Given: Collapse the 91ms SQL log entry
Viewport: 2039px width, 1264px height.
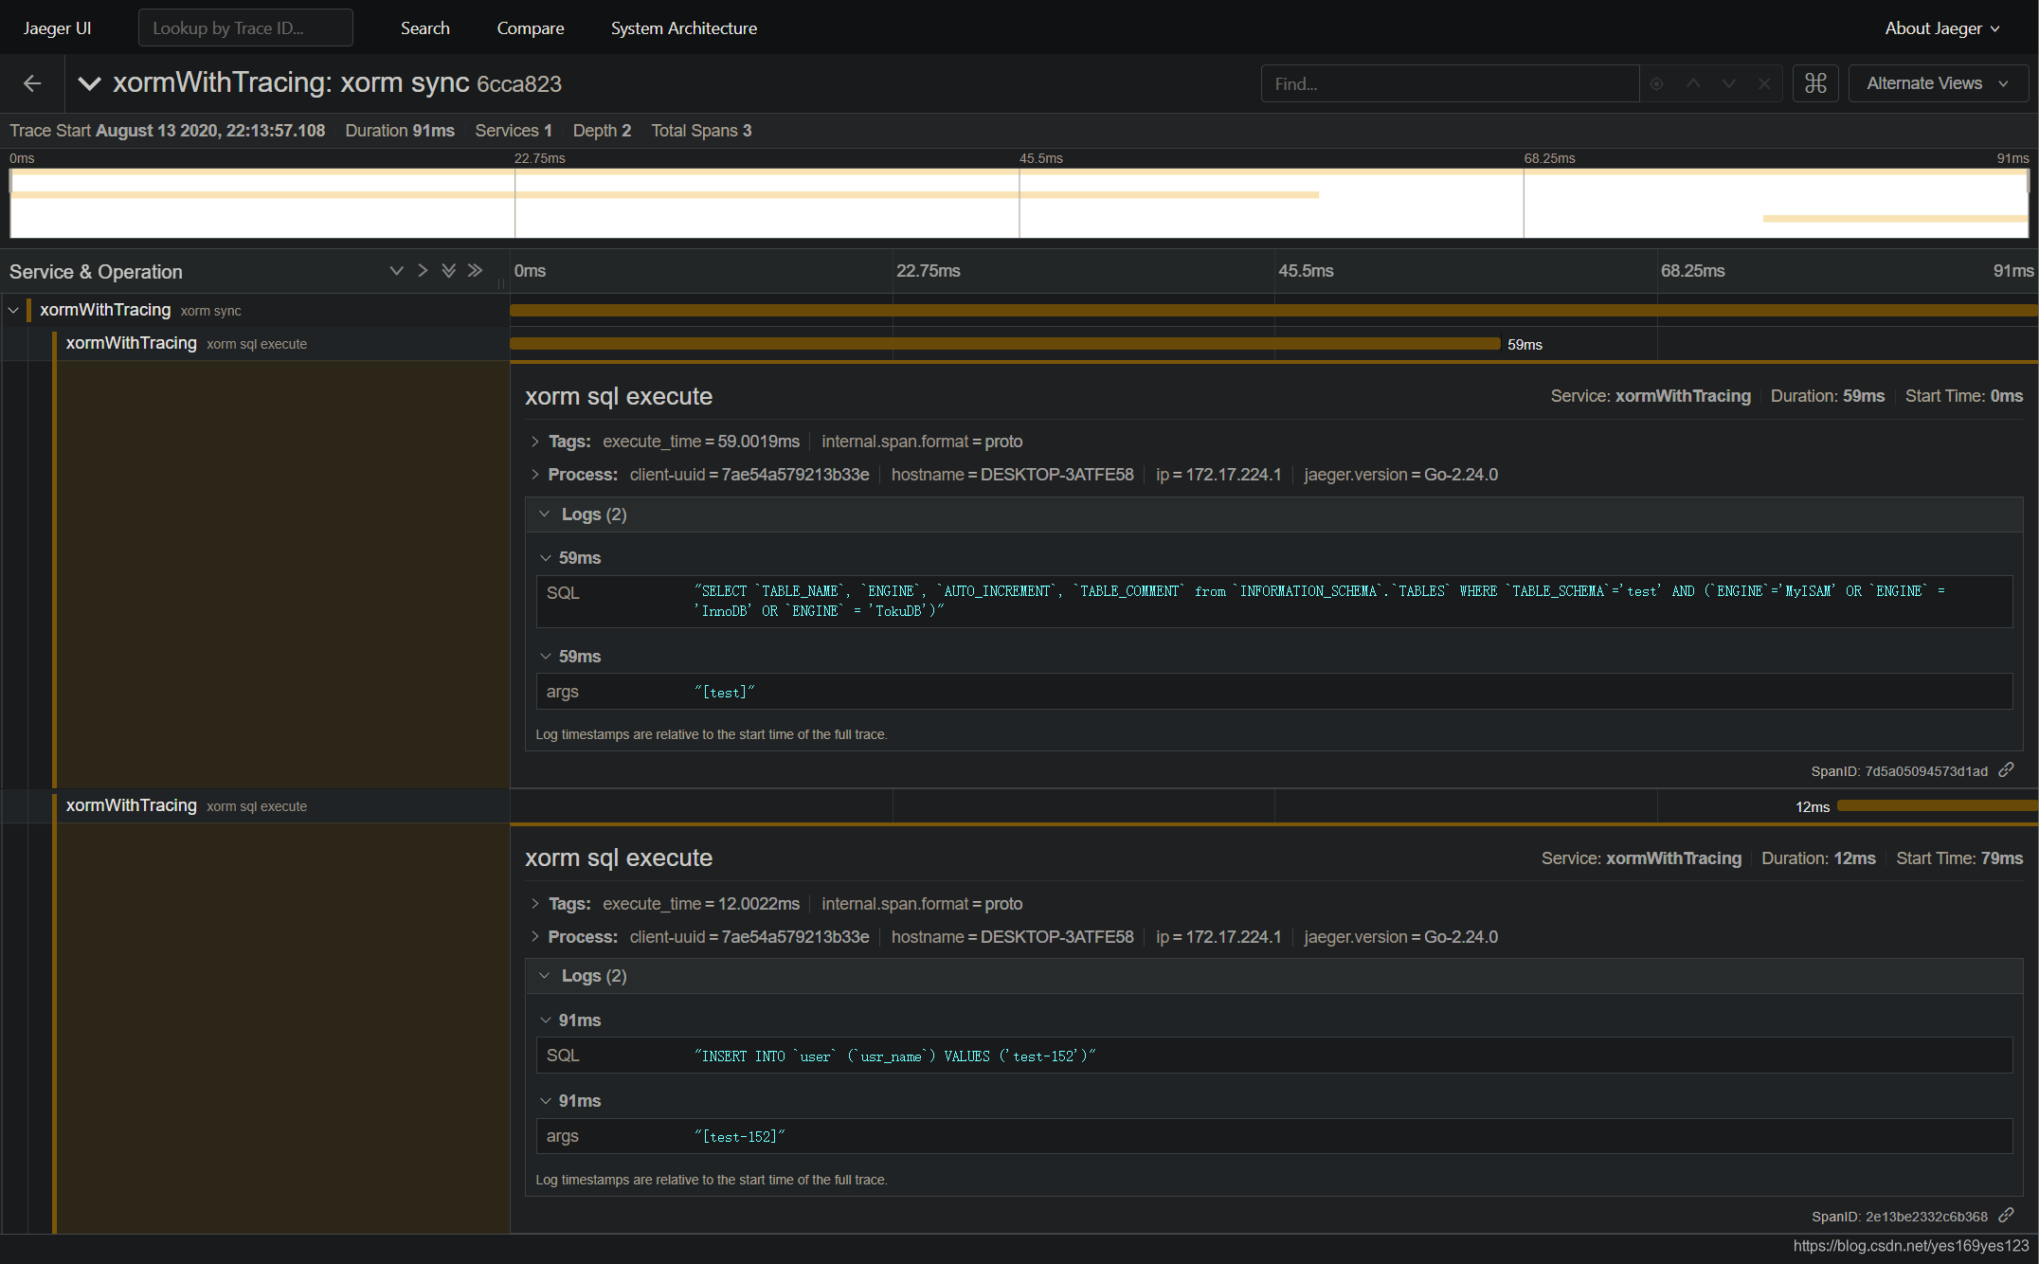Looking at the screenshot, I should 545,1020.
